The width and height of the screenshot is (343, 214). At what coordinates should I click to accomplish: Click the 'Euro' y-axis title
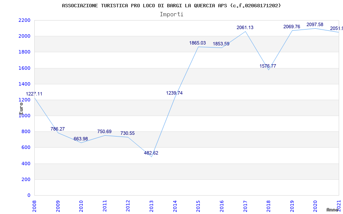point(21,108)
